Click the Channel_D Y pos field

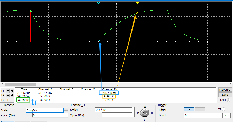pyautogui.click(x=118, y=115)
